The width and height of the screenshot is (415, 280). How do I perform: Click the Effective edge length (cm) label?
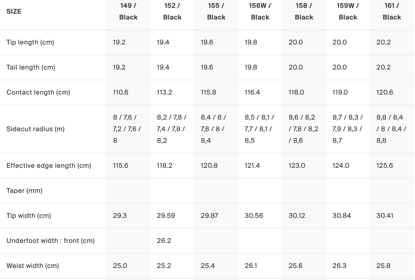point(49,166)
